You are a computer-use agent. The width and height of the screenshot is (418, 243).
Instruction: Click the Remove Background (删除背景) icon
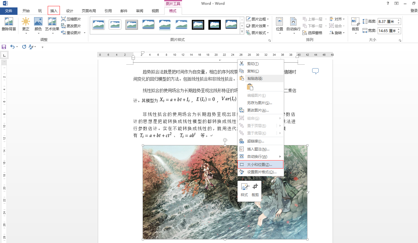point(9,24)
